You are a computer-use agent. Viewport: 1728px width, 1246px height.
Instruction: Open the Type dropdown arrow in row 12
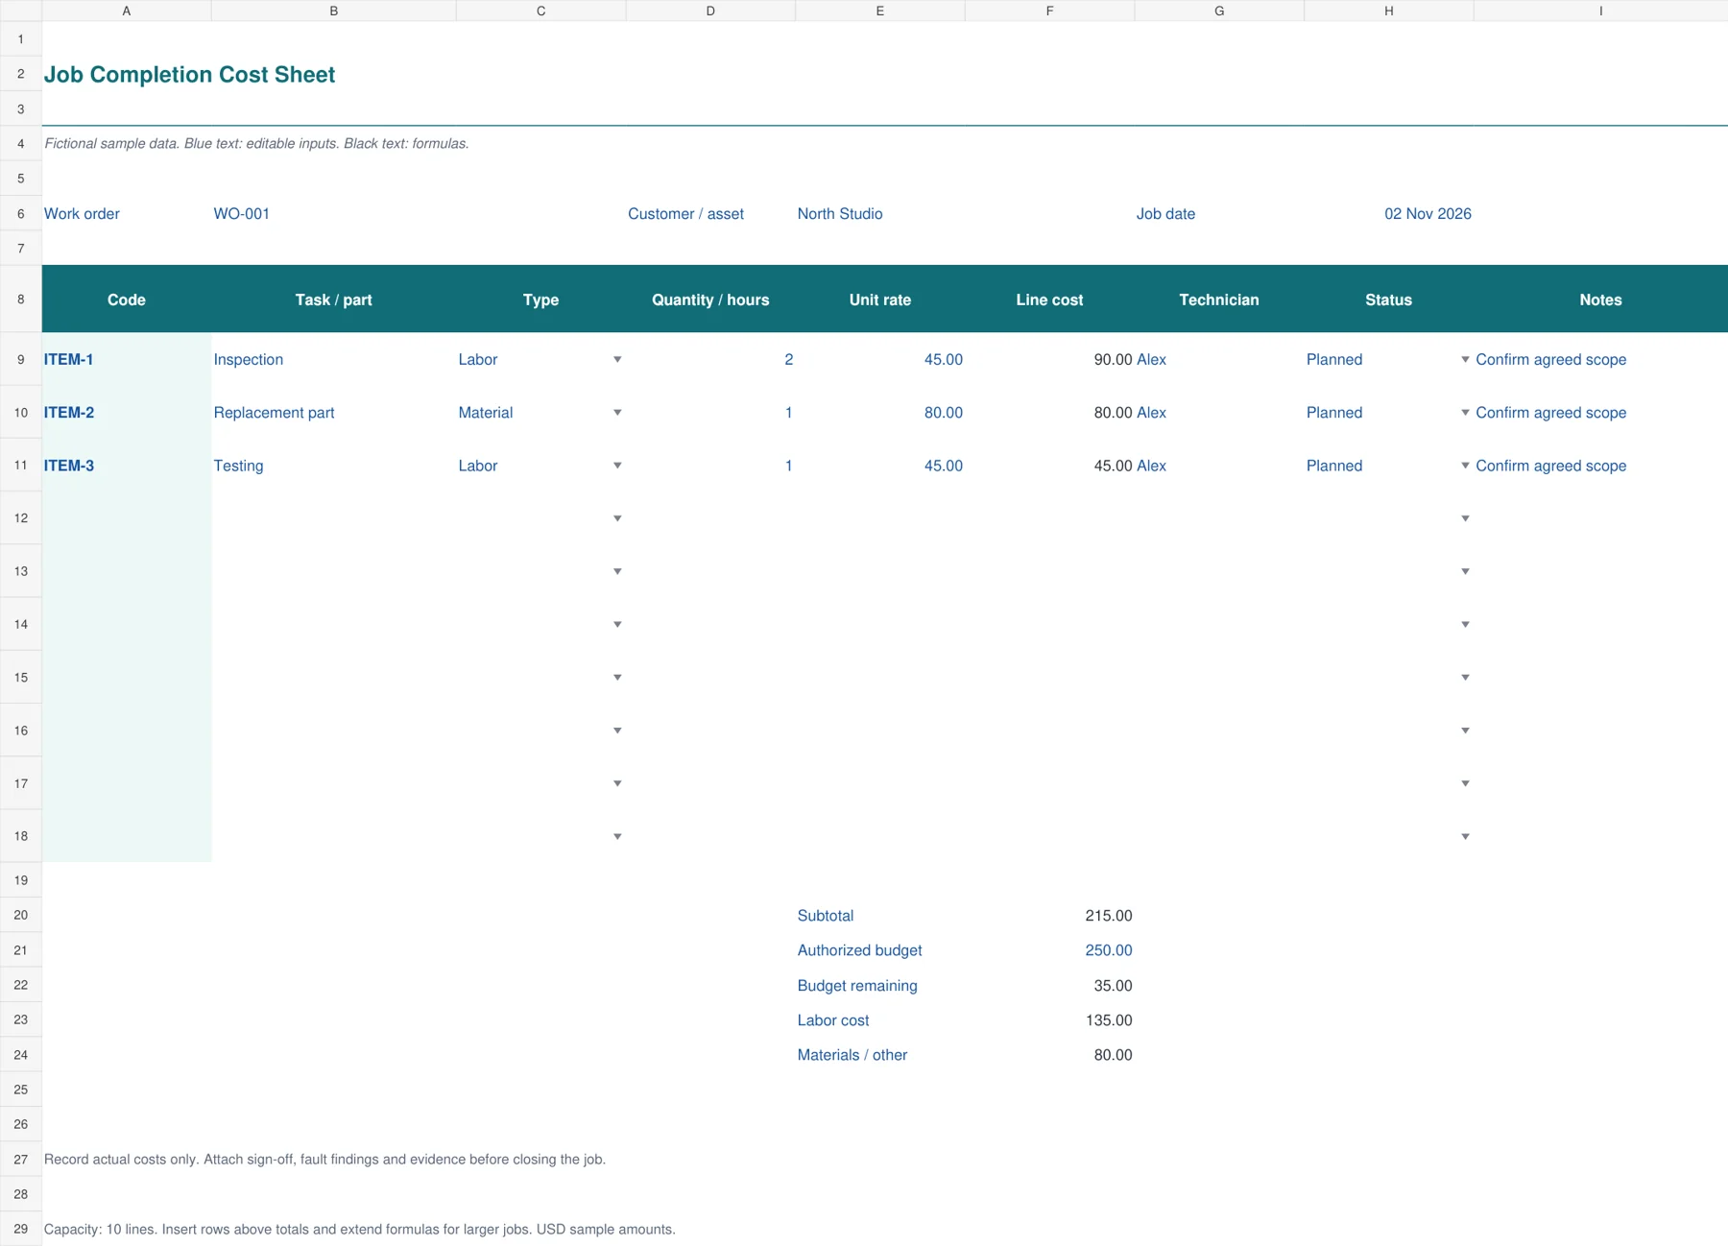[617, 518]
